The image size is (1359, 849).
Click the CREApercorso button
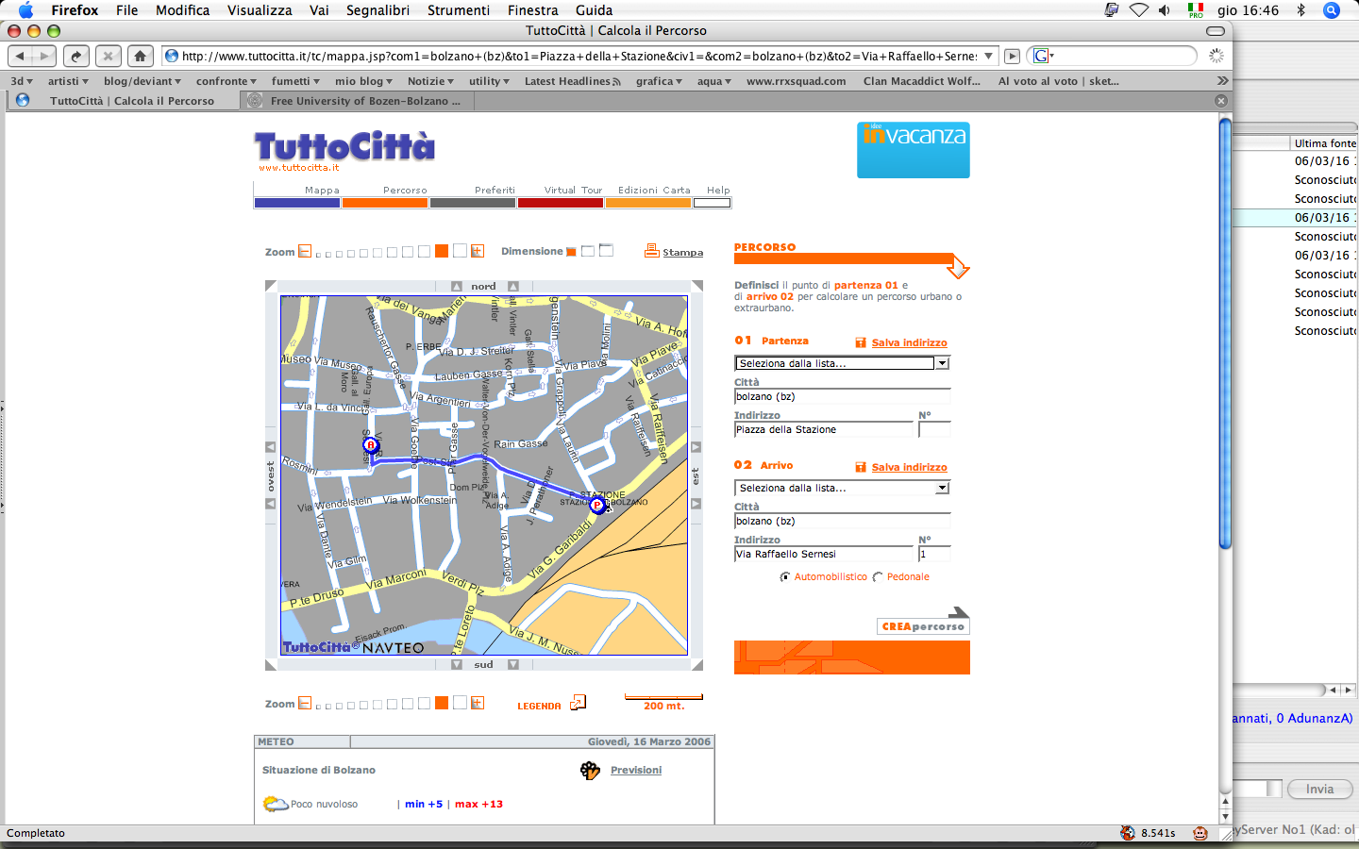tap(923, 626)
